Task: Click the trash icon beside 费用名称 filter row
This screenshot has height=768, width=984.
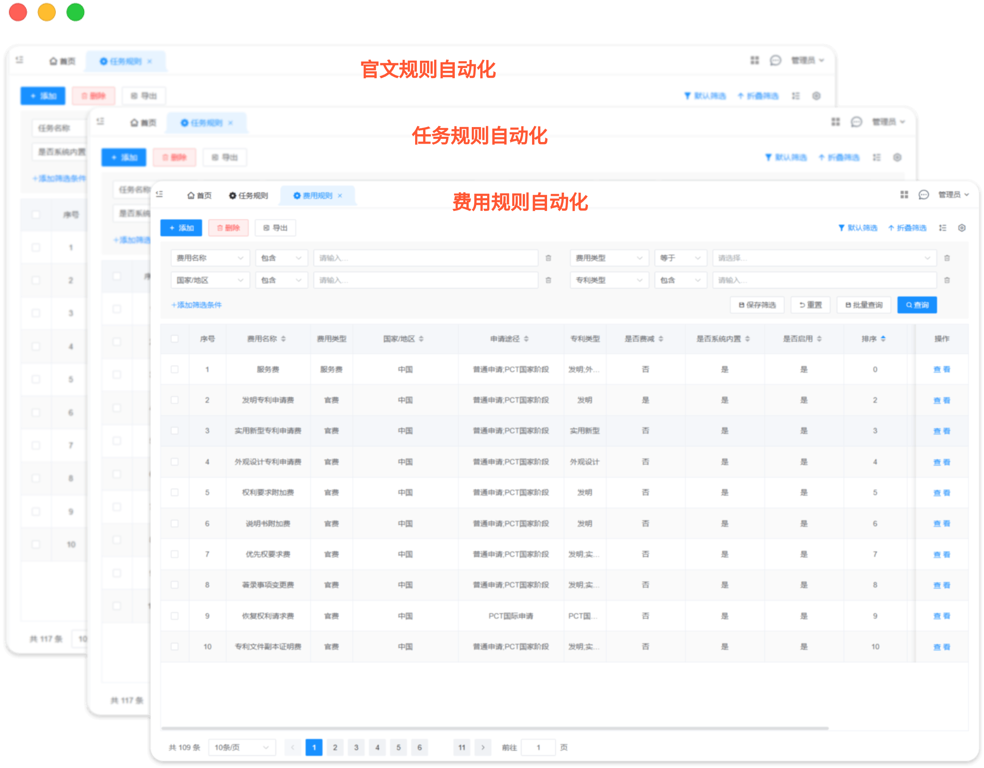Action: point(549,257)
